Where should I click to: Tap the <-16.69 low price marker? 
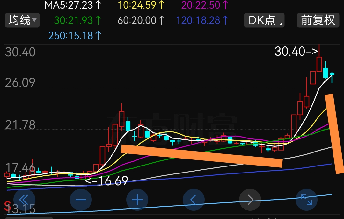[x=106, y=181]
